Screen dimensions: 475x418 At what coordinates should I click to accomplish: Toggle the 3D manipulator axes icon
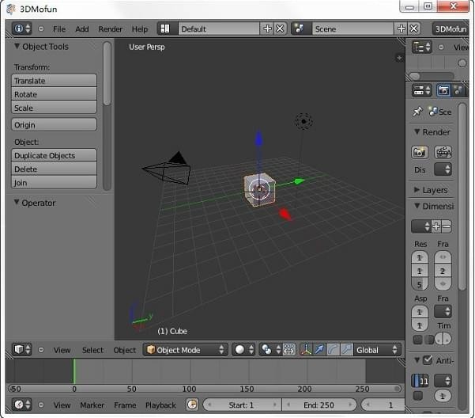306,349
